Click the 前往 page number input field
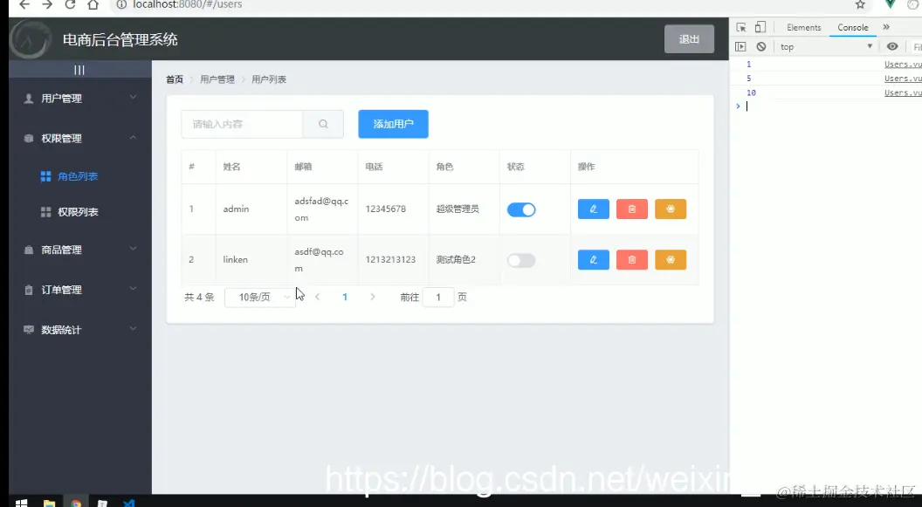Viewport: 922px width, 507px height. click(x=437, y=297)
